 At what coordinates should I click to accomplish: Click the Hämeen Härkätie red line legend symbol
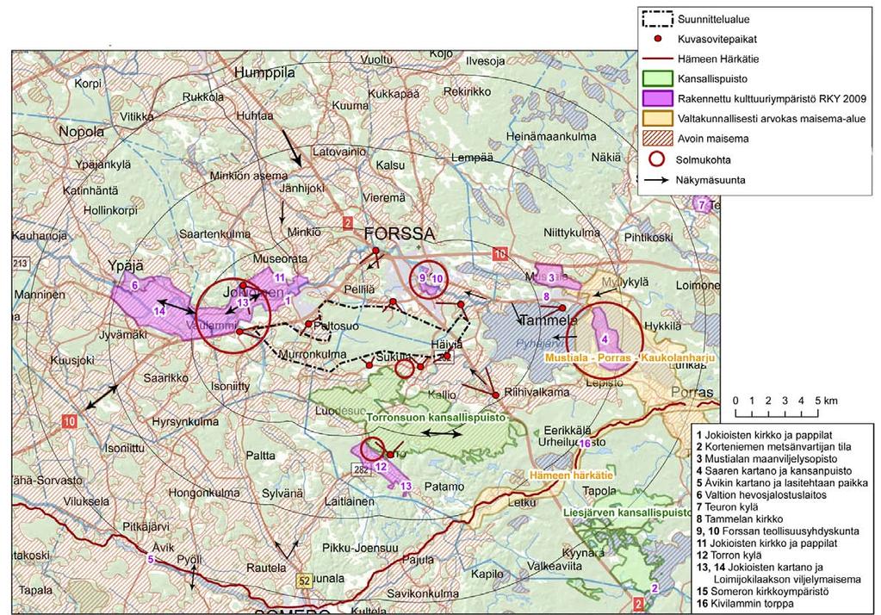point(658,59)
